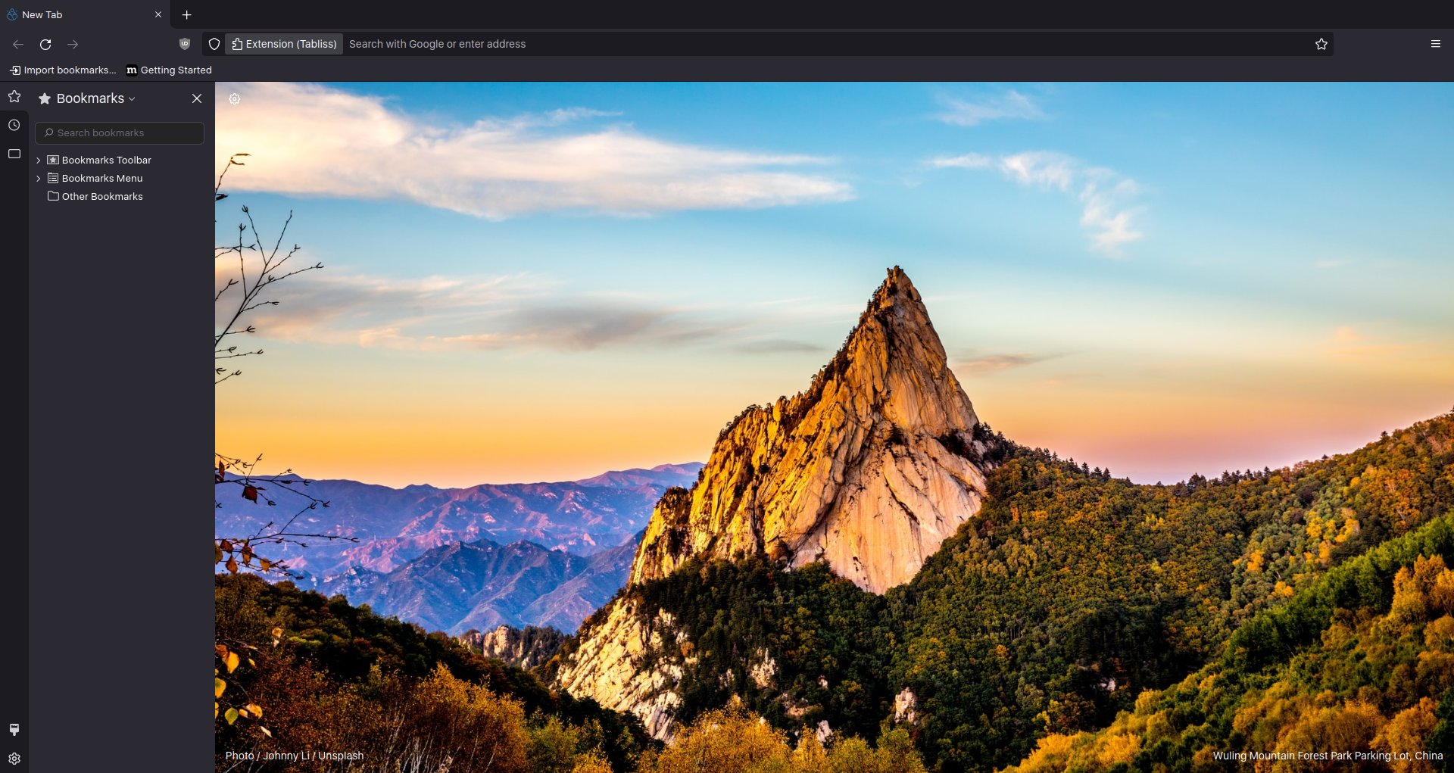Expand the Bookmarks Menu folder
The image size is (1454, 773).
coord(39,179)
